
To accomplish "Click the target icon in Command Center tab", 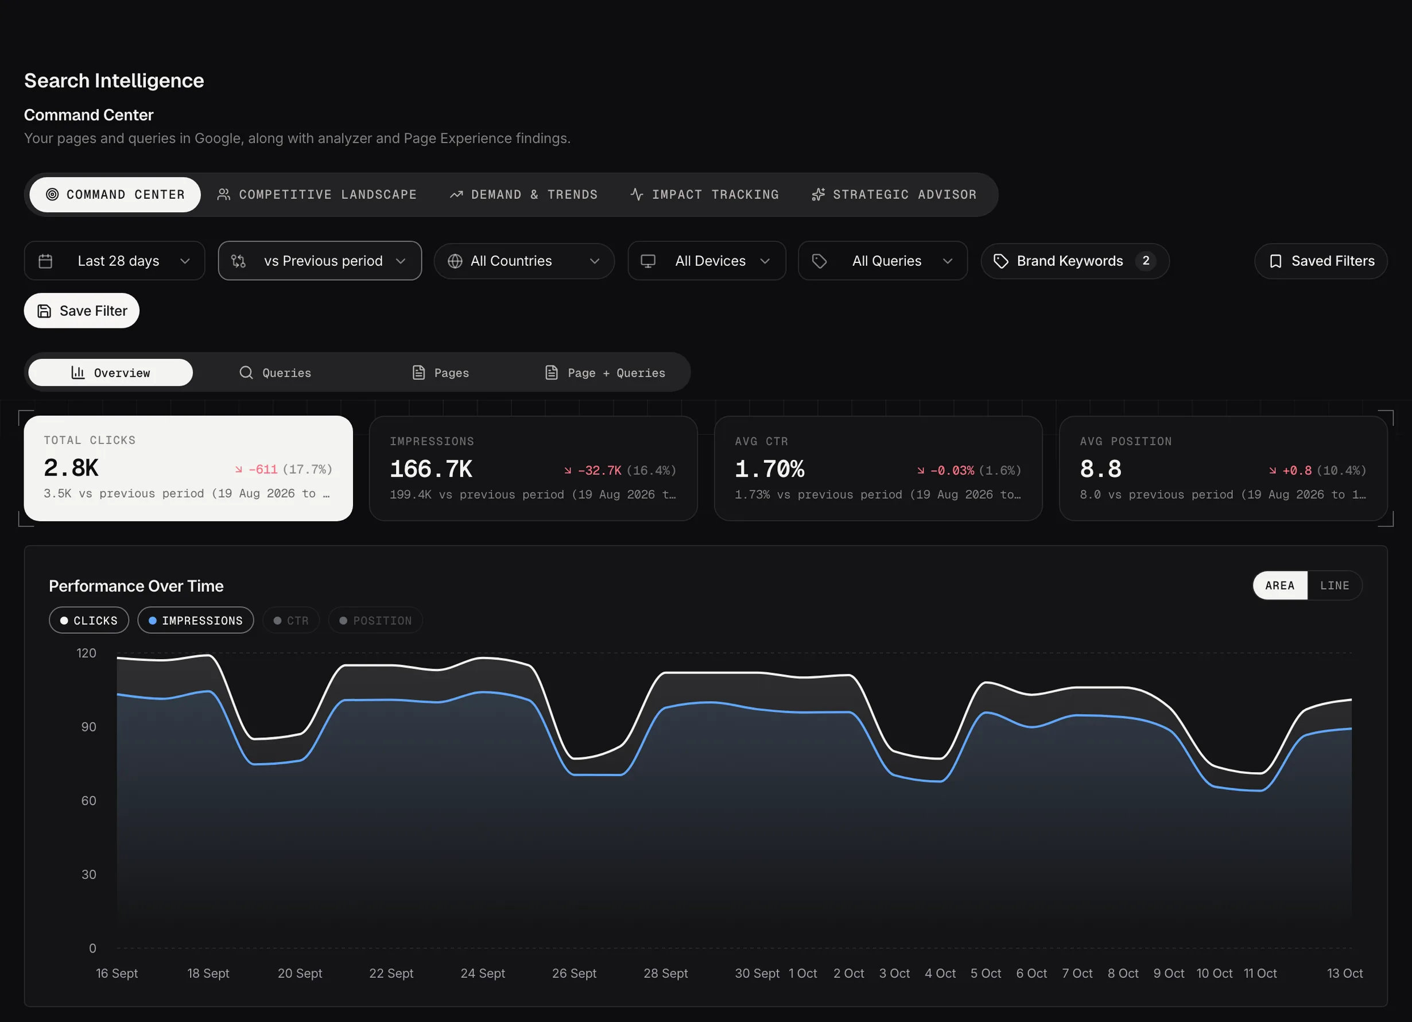I will pyautogui.click(x=52, y=194).
